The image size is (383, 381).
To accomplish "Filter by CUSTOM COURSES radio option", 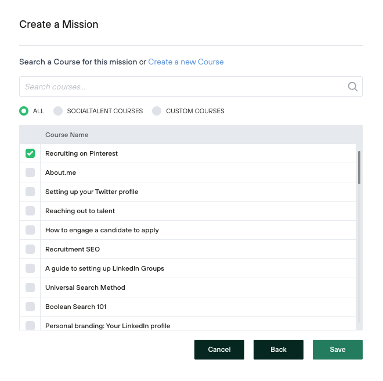I will click(157, 111).
